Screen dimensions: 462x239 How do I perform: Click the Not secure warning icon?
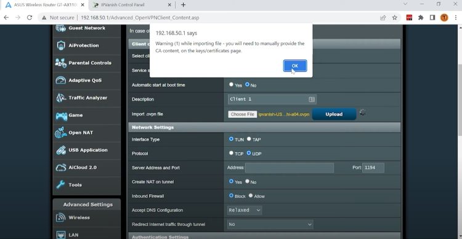tap(44, 18)
